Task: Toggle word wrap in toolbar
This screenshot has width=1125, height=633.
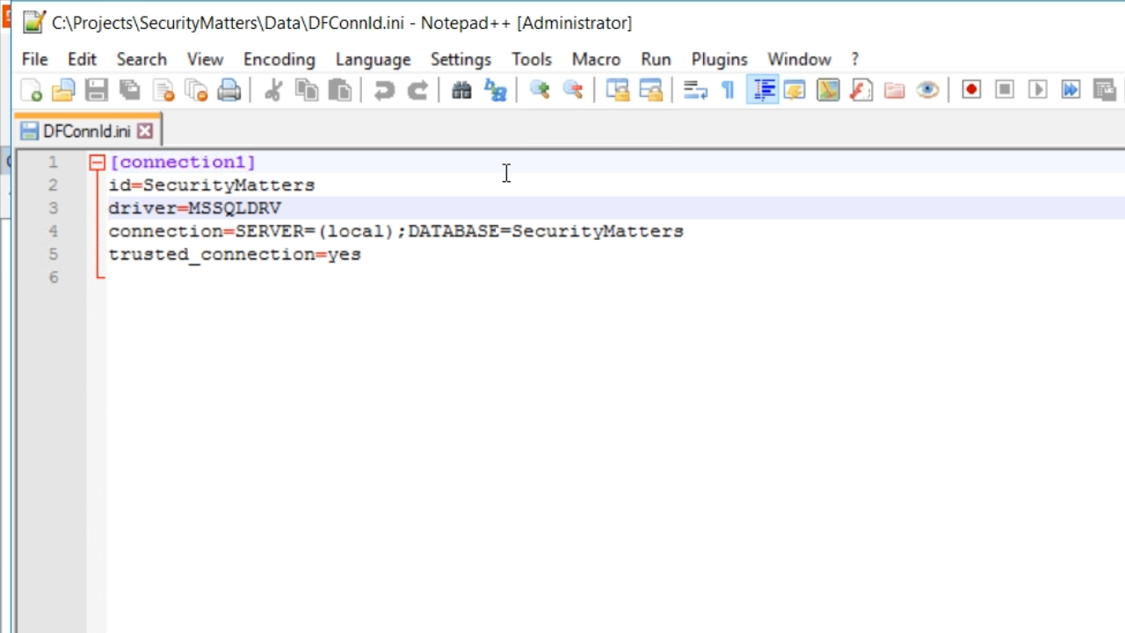Action: (x=695, y=90)
